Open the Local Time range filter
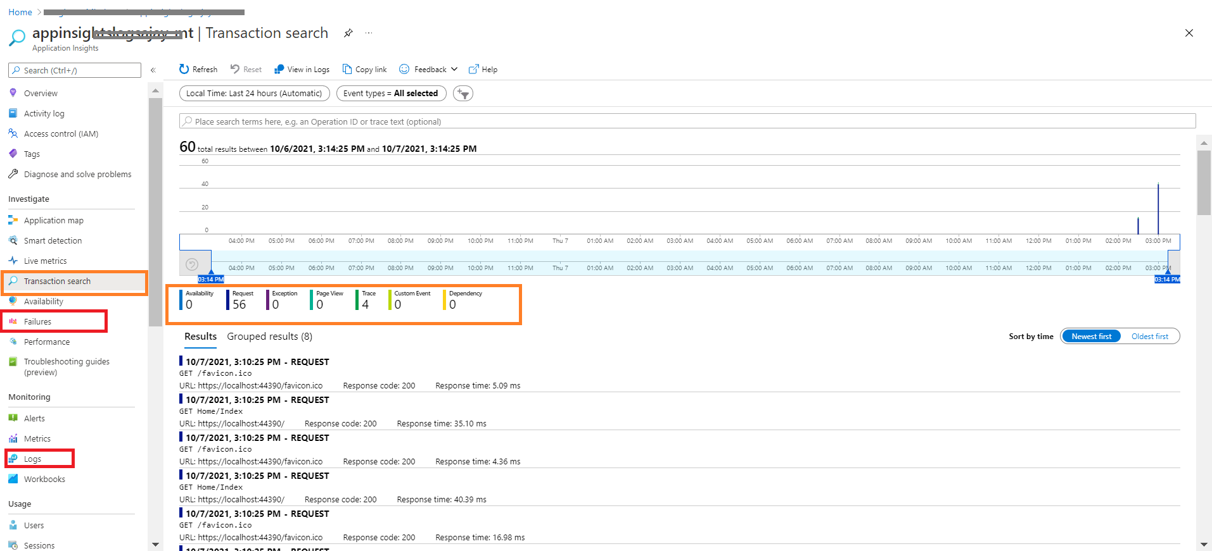The image size is (1212, 551). coord(254,94)
